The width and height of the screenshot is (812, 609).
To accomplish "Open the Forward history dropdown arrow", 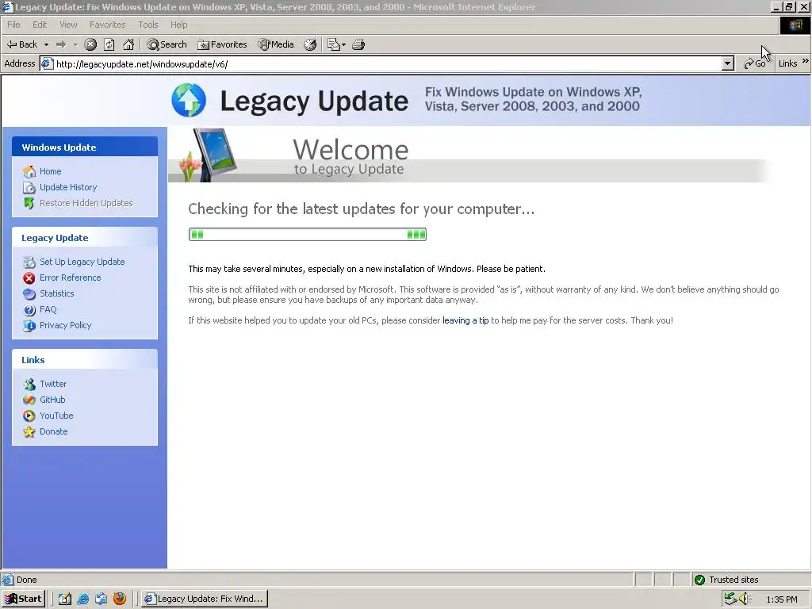I will (x=75, y=44).
